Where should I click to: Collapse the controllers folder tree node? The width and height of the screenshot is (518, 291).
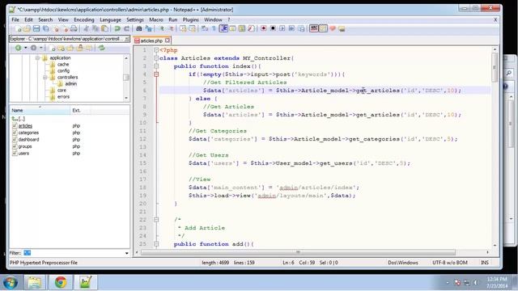coord(45,78)
